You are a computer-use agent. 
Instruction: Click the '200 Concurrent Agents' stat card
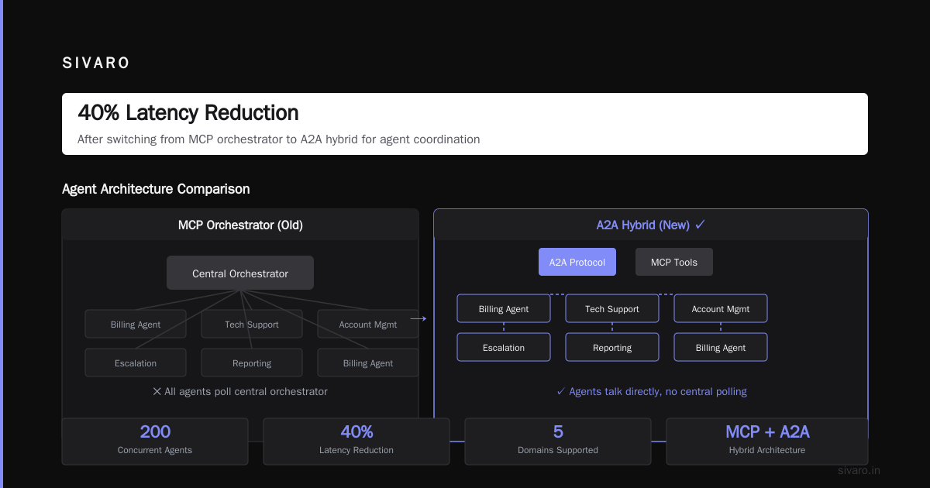click(155, 442)
